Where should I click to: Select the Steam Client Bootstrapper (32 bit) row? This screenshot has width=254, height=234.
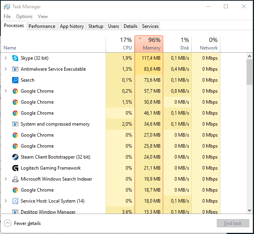pyautogui.click(x=110, y=157)
